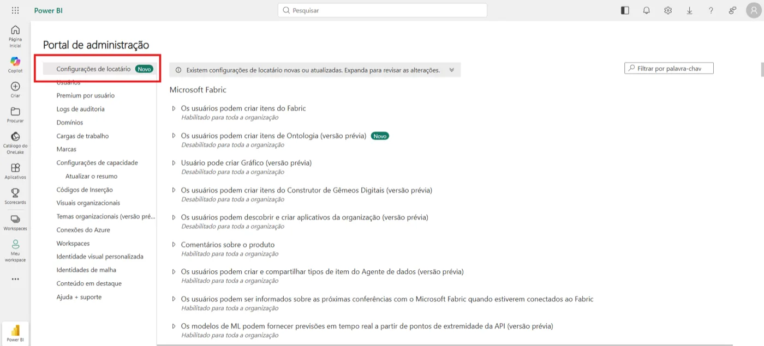Expand the modelos de ML previsões setting
This screenshot has height=346, width=764.
174,326
